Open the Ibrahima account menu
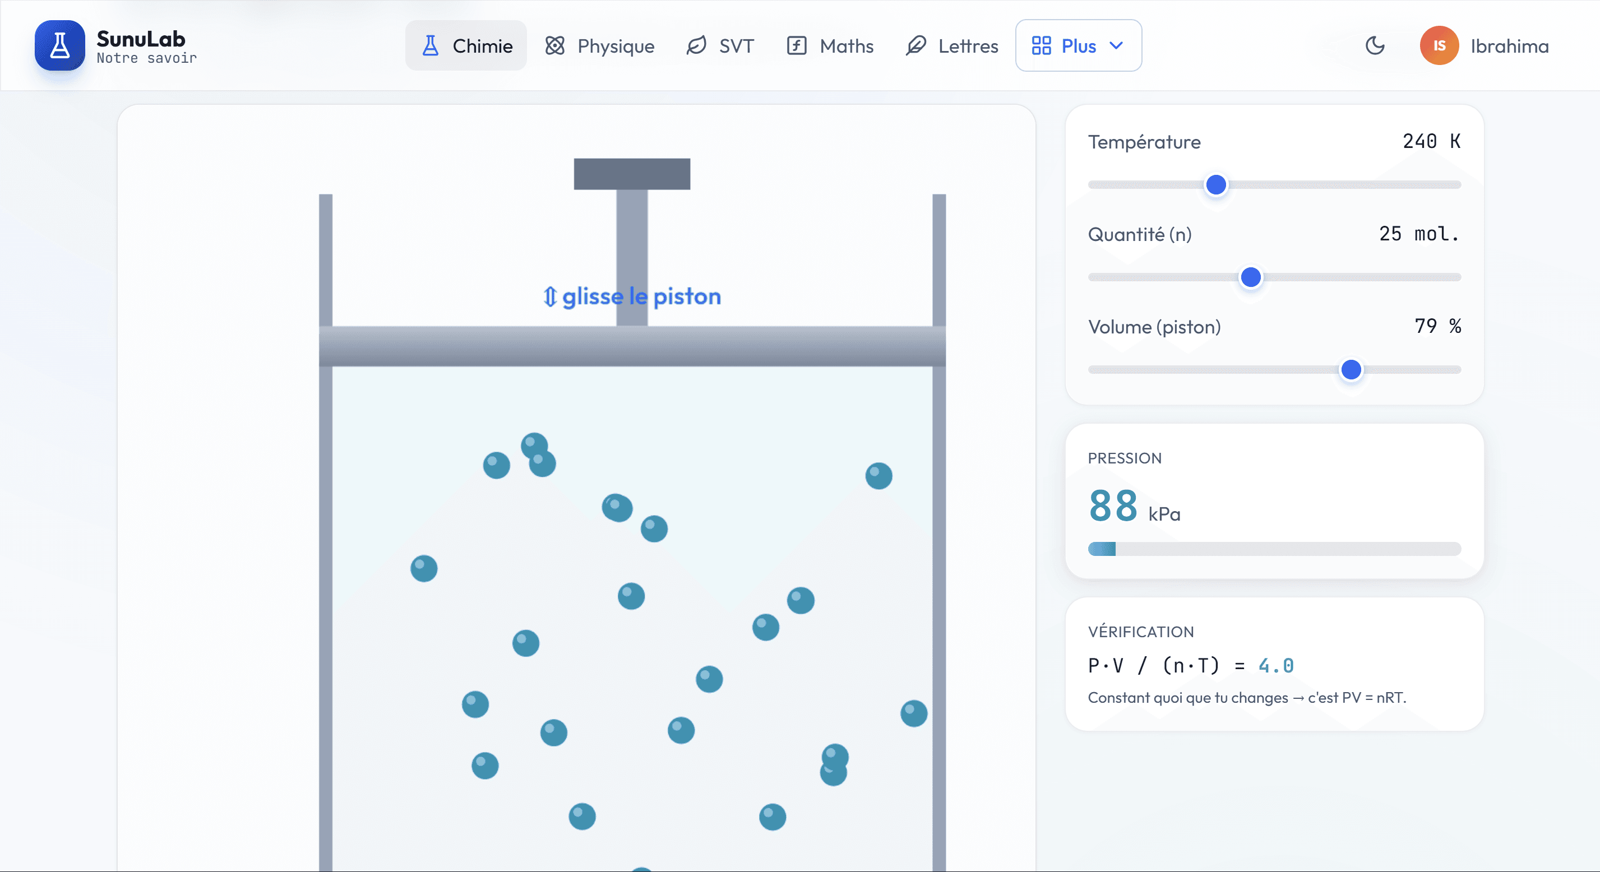This screenshot has height=872, width=1600. 1485,45
